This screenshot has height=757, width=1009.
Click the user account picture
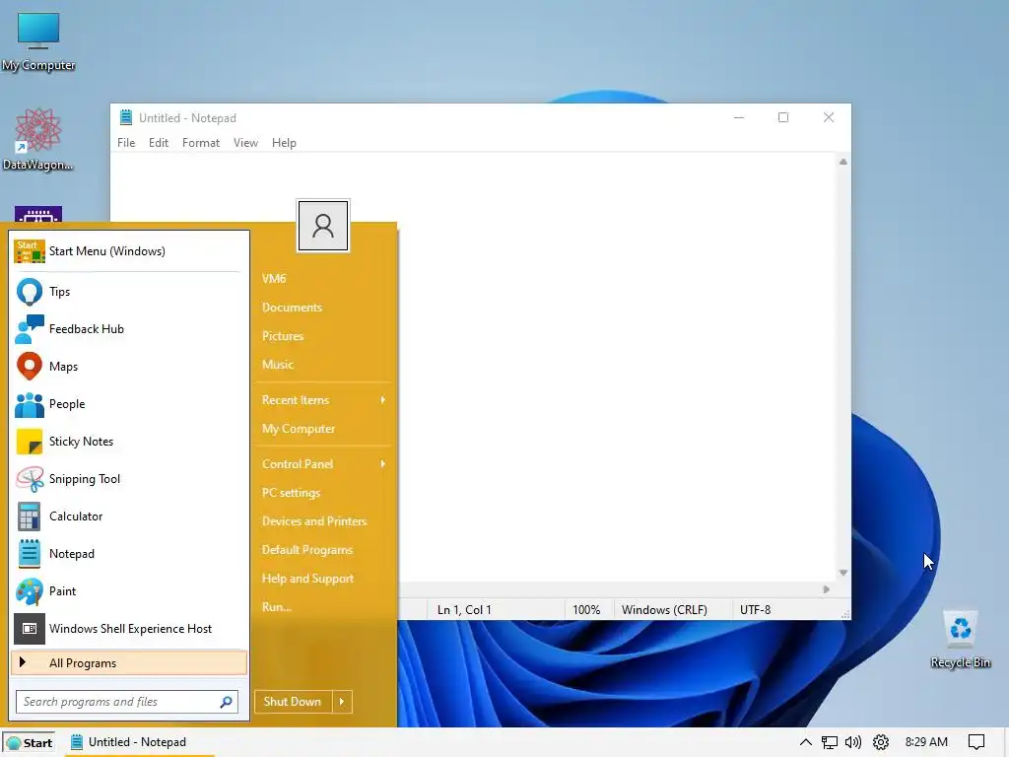tap(323, 226)
